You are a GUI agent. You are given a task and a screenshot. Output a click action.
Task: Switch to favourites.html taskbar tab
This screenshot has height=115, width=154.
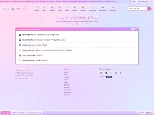pyautogui.click(x=19, y=113)
